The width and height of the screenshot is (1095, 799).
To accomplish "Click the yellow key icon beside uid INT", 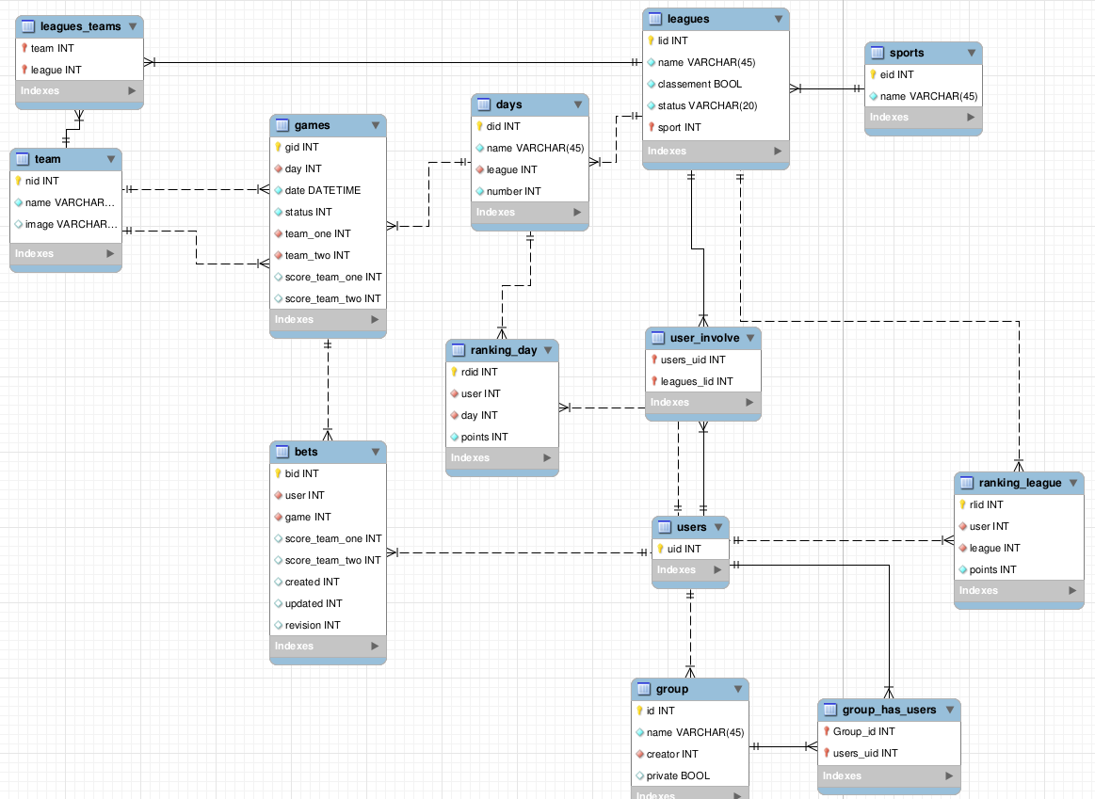I will (x=660, y=549).
